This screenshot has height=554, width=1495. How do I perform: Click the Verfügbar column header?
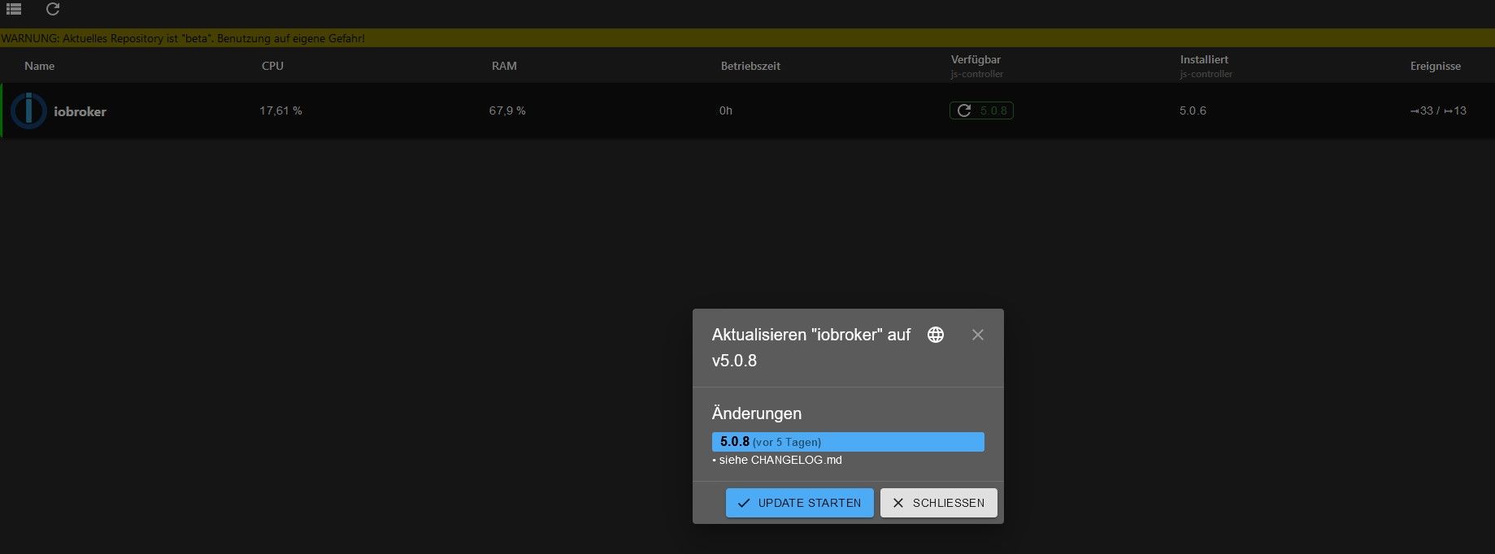click(x=976, y=59)
